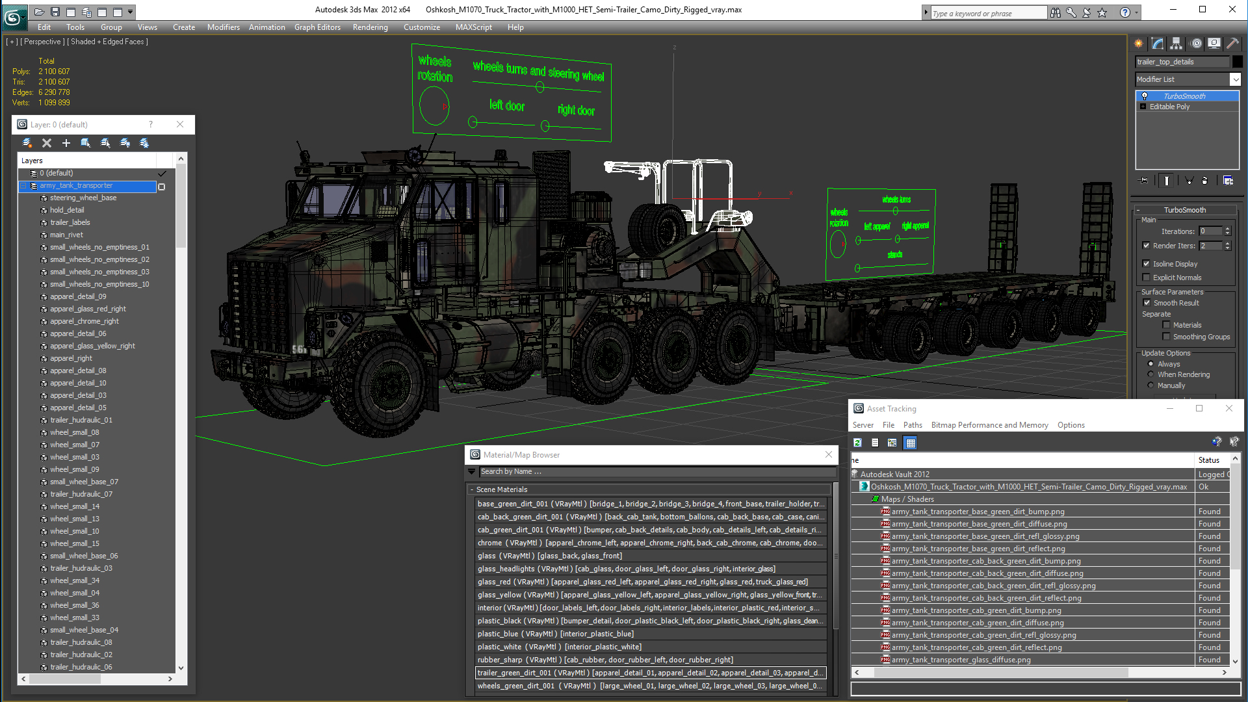Refresh asset tracking list icon
The image size is (1248, 702).
(x=857, y=443)
